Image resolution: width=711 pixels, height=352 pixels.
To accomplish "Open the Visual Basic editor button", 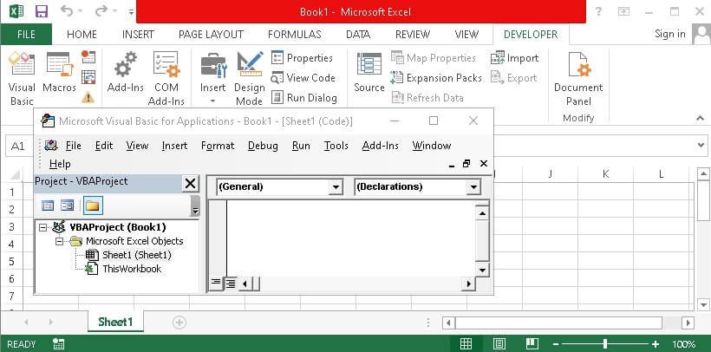I will pos(22,78).
